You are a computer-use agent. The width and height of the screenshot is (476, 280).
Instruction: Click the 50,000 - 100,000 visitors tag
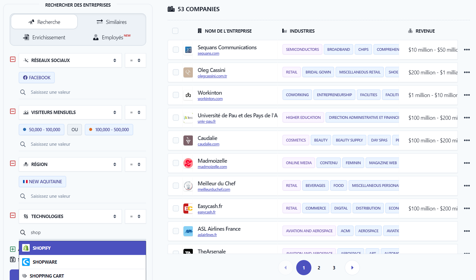(42, 130)
